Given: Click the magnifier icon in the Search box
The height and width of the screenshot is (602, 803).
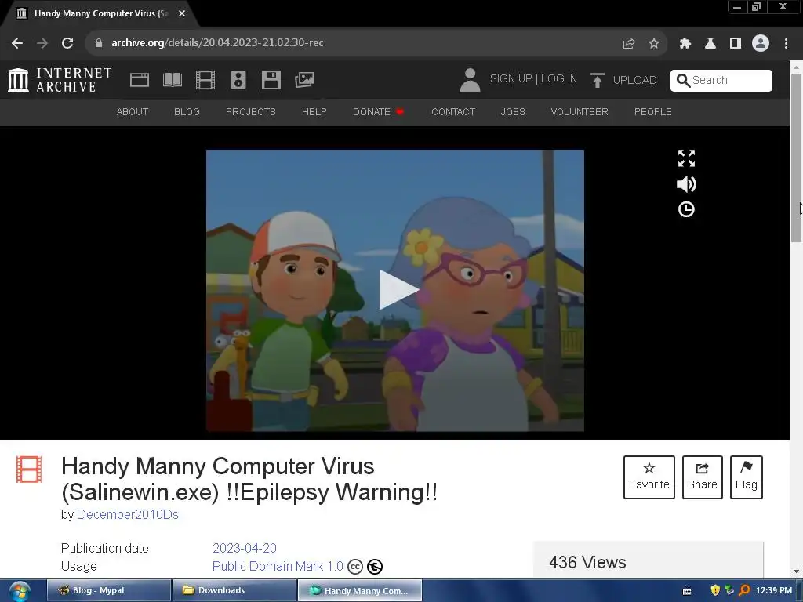Looking at the screenshot, I should pyautogui.click(x=683, y=81).
